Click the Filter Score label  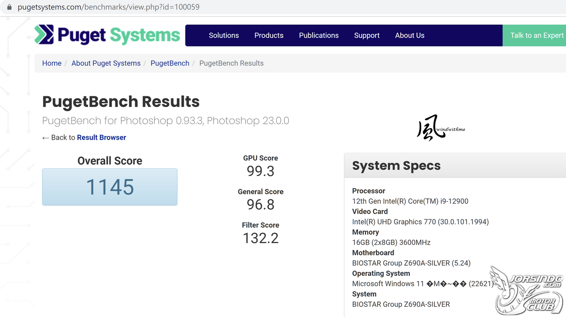coord(260,225)
